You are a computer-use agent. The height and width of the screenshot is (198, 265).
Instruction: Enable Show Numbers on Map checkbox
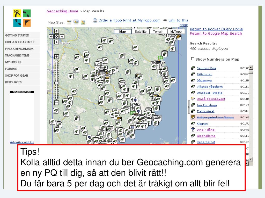click(193, 59)
